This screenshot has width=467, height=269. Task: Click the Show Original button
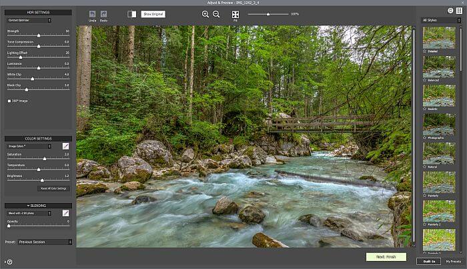pyautogui.click(x=153, y=14)
